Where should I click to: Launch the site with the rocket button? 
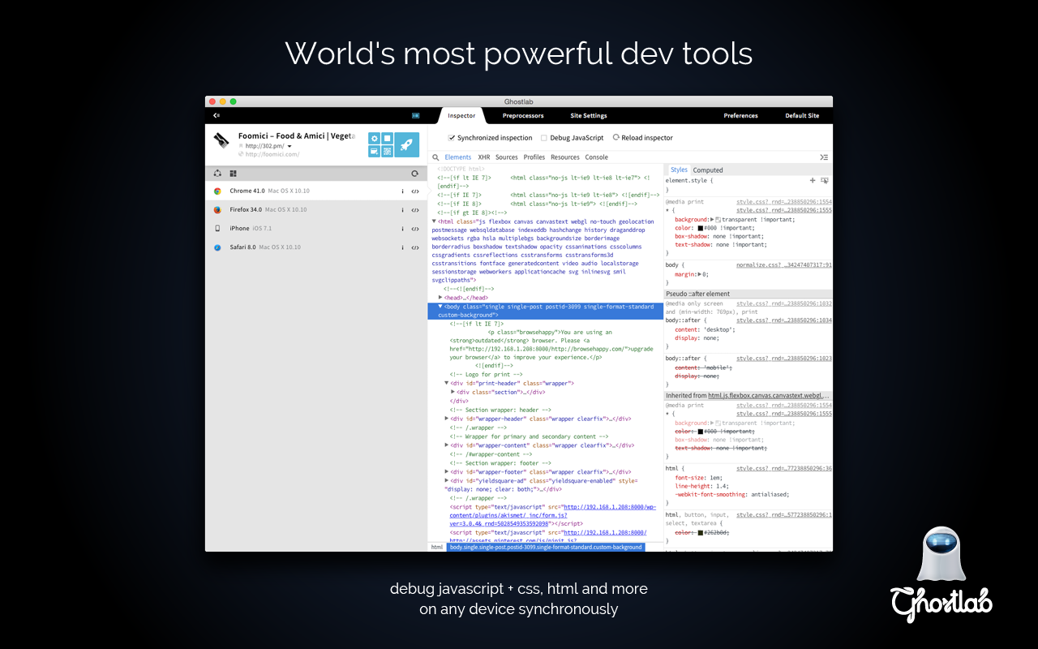407,144
